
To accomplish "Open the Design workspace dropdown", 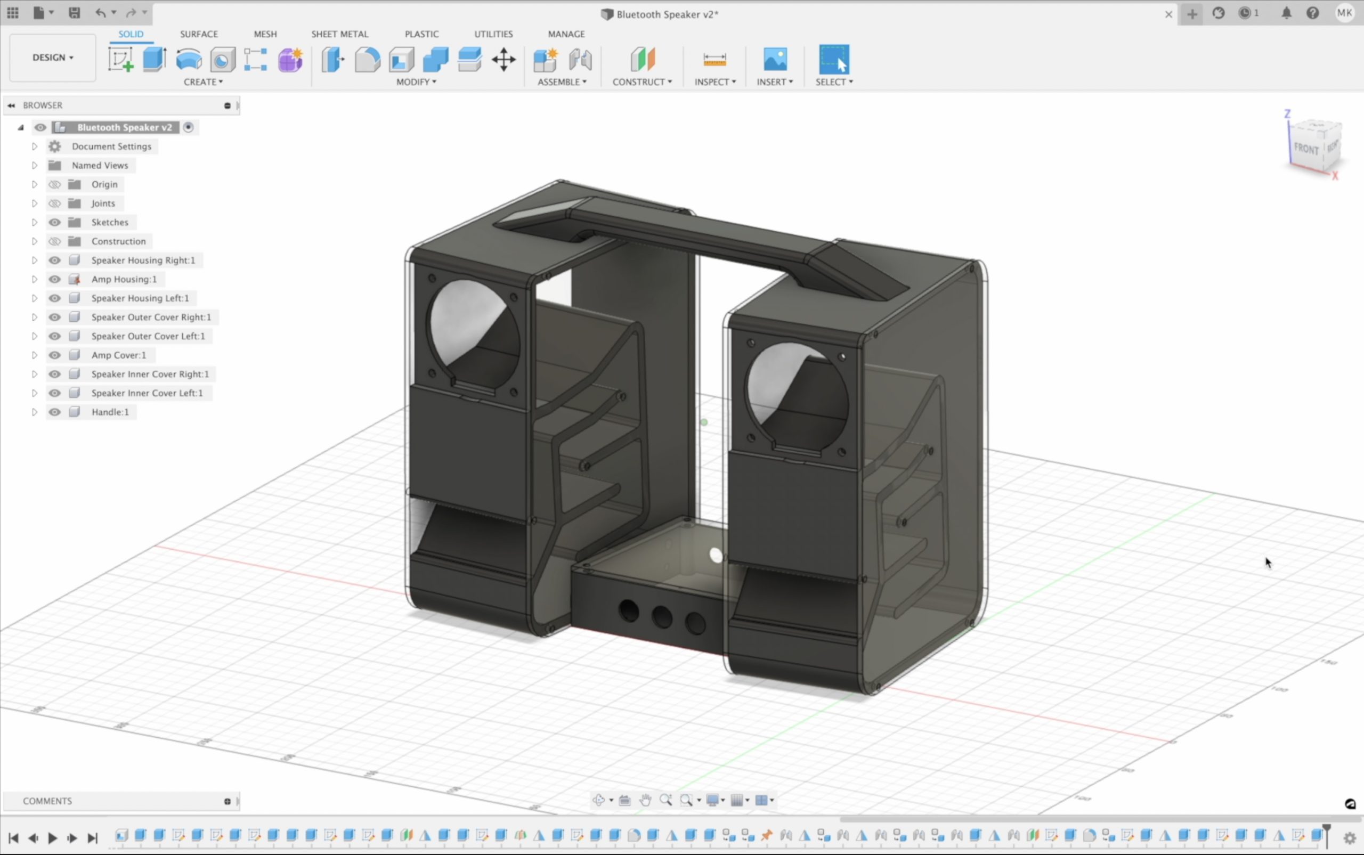I will 52,57.
